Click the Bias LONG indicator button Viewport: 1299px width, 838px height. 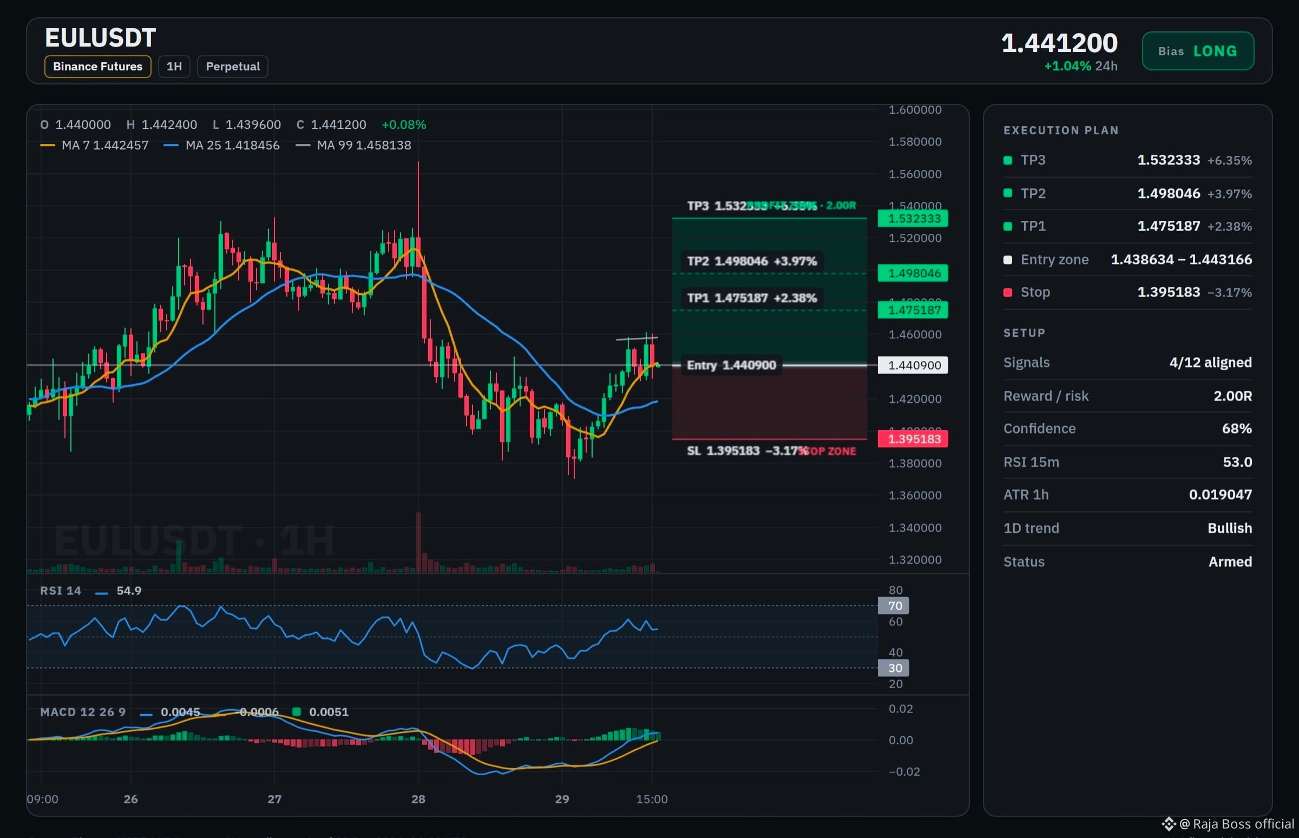point(1198,51)
